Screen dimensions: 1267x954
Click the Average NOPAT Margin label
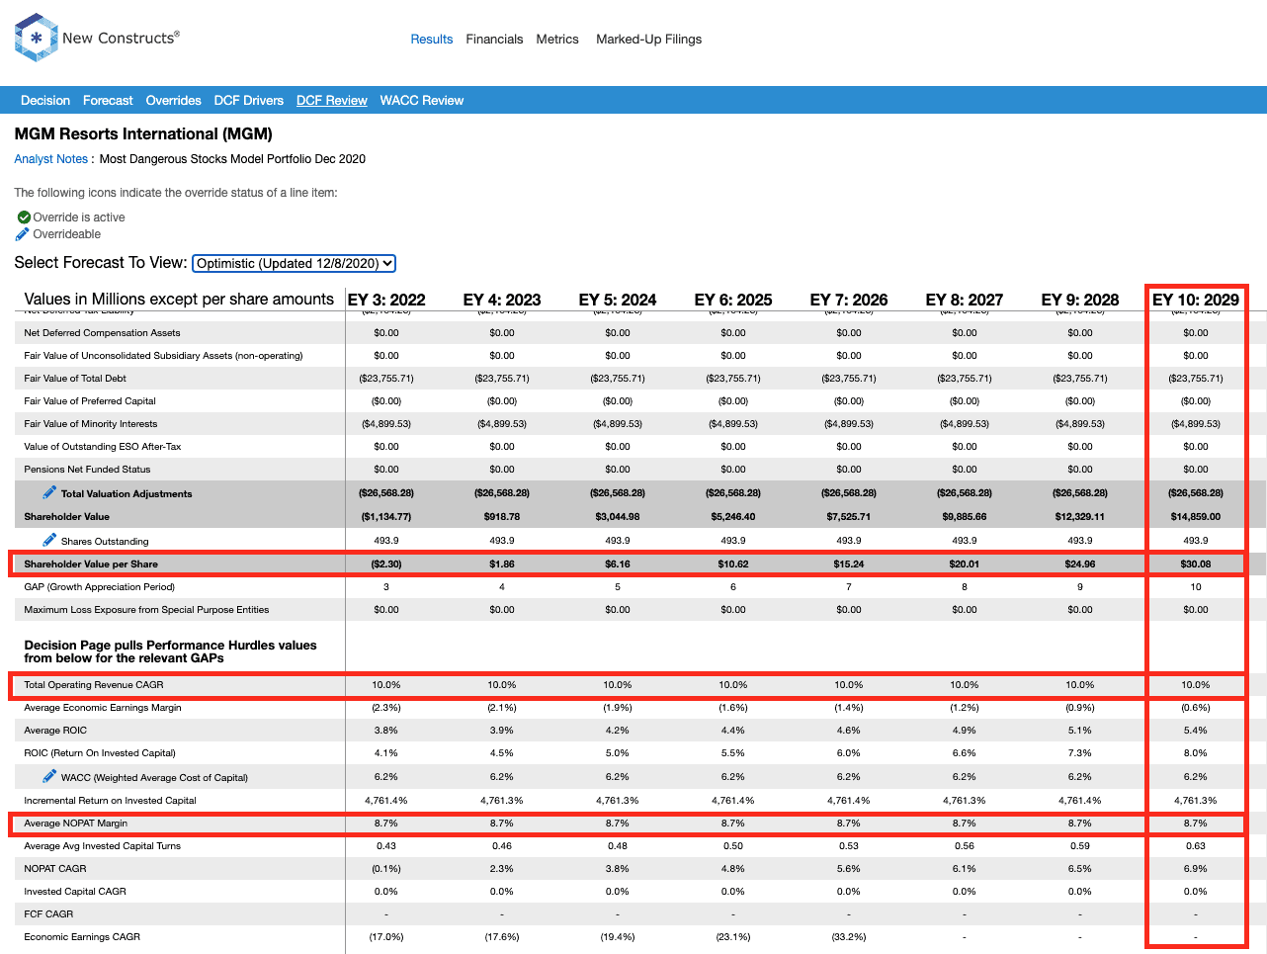pos(76,824)
